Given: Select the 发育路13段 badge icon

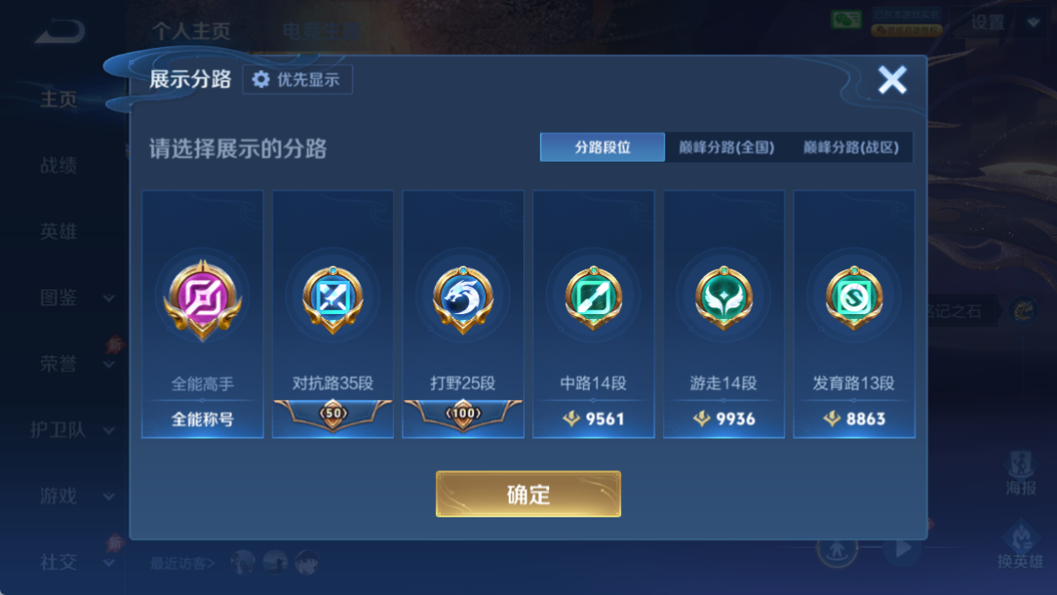Looking at the screenshot, I should pos(854,299).
